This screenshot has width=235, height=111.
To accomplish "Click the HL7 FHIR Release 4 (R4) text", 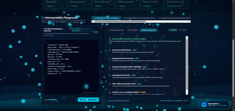I will (x=121, y=101).
